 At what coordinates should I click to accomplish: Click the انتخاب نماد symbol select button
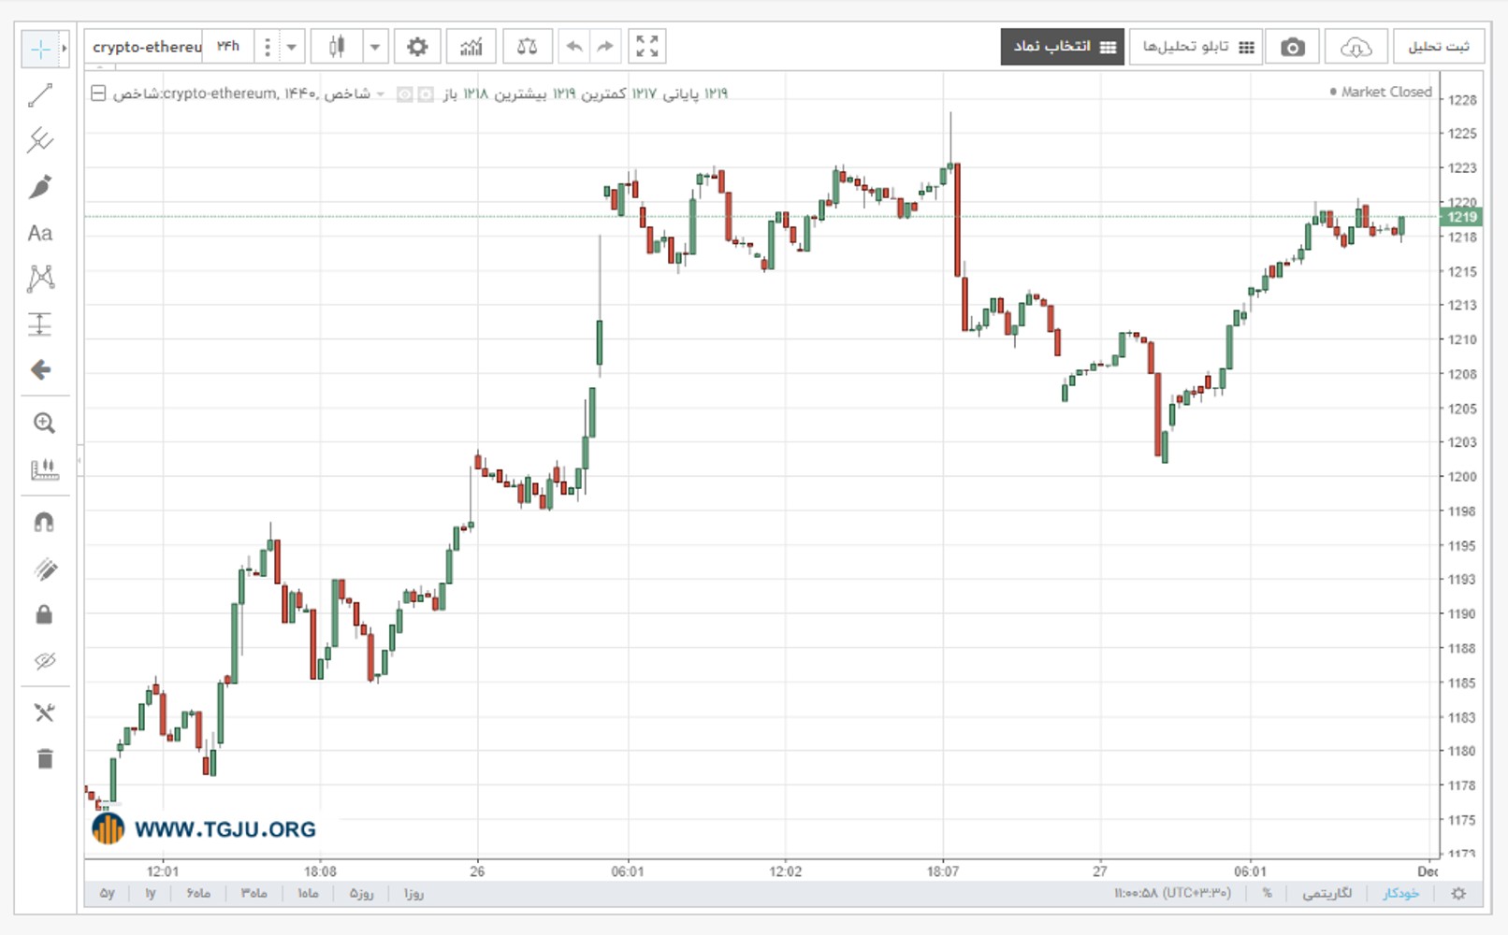(1063, 47)
